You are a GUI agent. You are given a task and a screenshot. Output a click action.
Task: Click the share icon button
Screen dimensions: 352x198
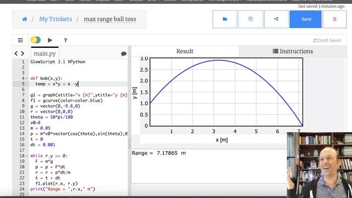point(276,19)
